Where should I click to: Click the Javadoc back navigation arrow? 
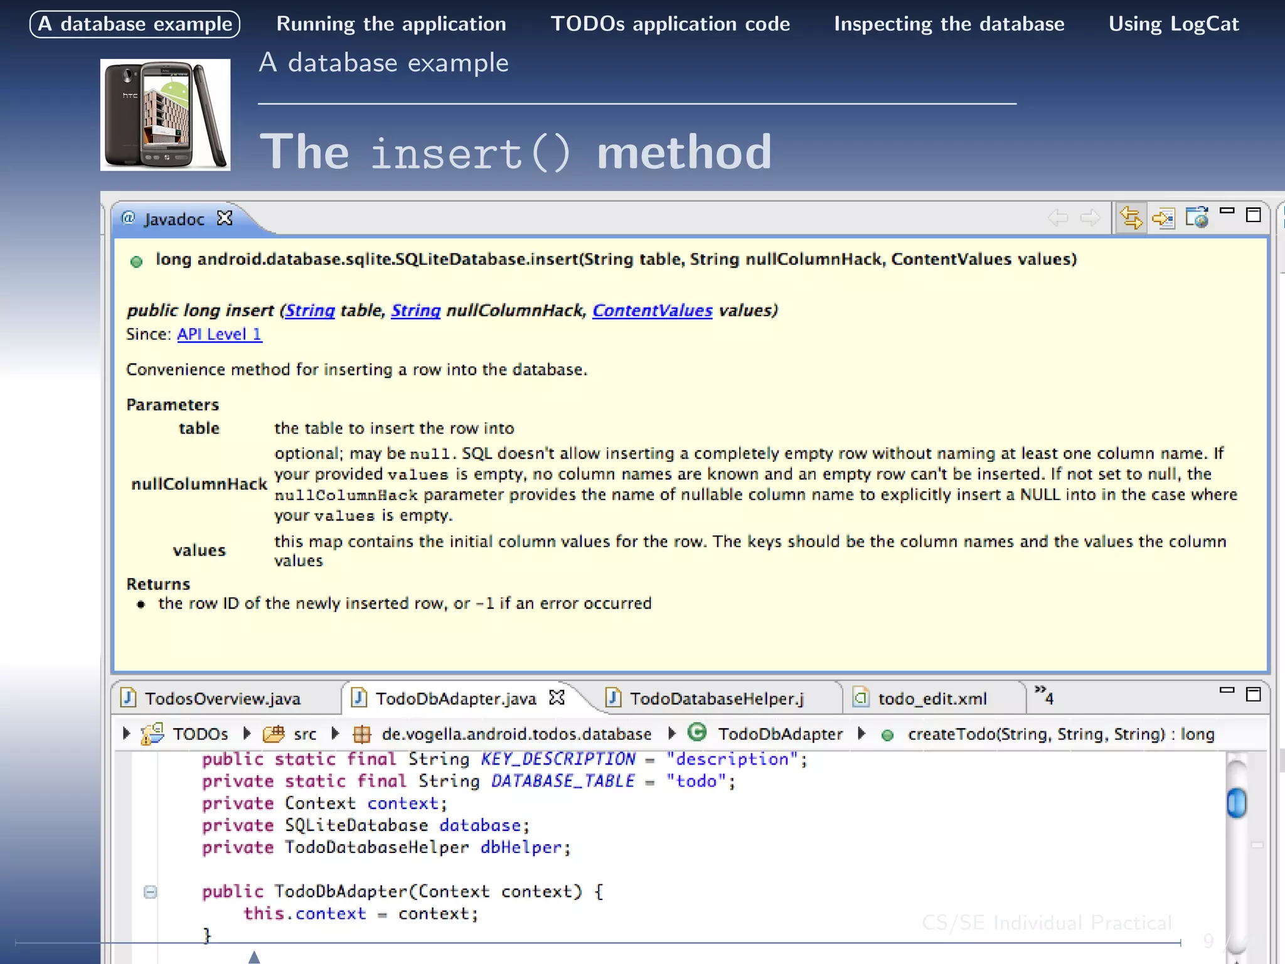click(1058, 218)
